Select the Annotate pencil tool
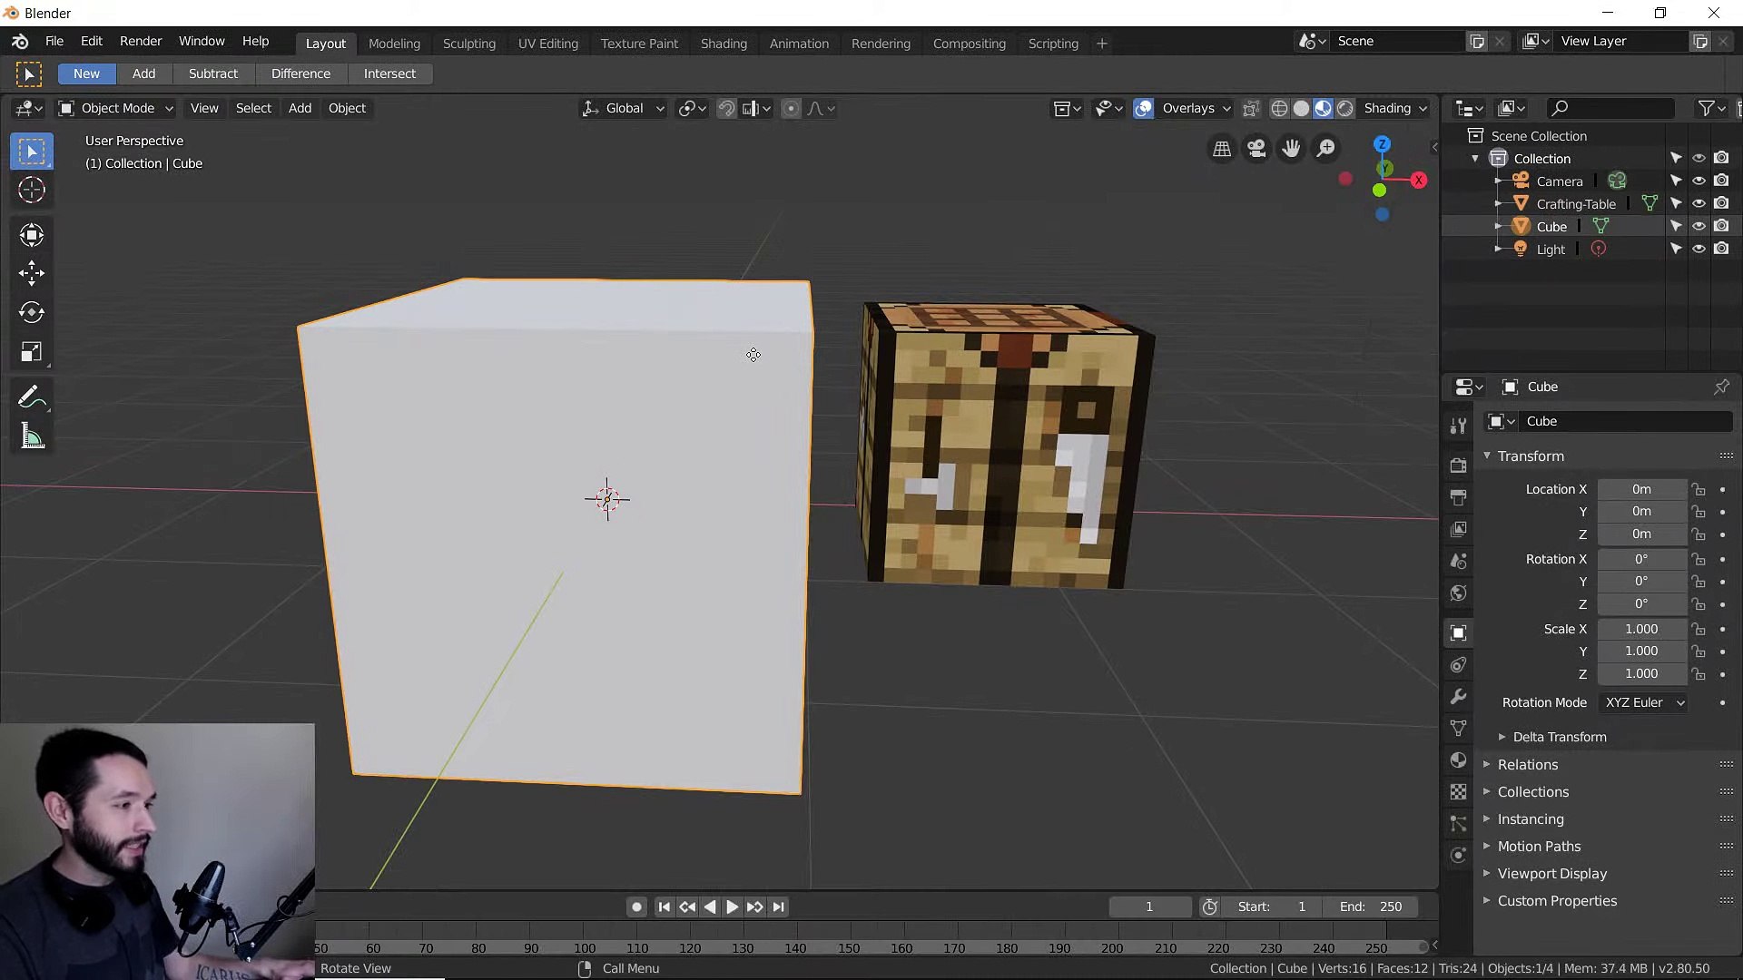The width and height of the screenshot is (1743, 980). point(30,397)
